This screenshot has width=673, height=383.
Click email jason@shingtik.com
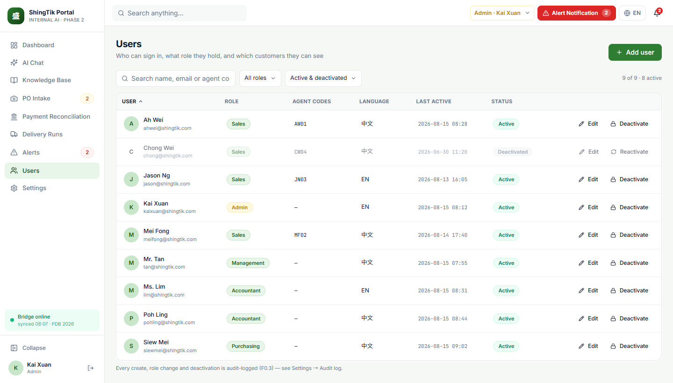[167, 184]
